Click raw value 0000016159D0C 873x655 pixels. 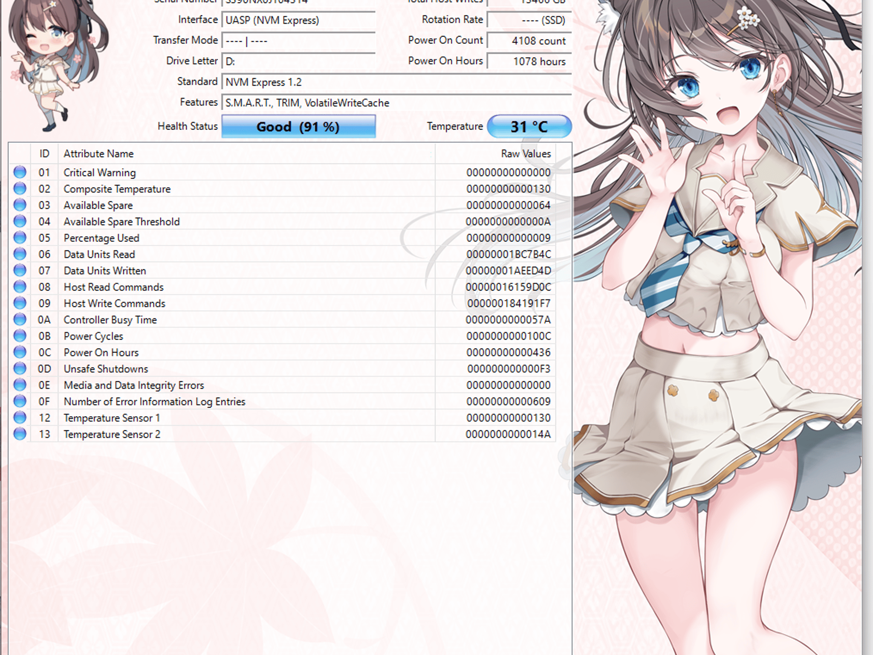[x=508, y=287]
